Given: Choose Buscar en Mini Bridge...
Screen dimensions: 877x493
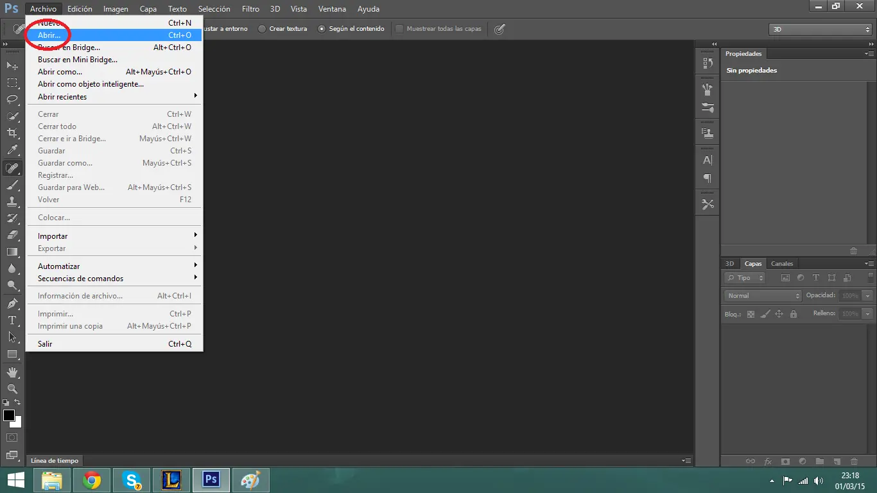Looking at the screenshot, I should [x=114, y=60].
